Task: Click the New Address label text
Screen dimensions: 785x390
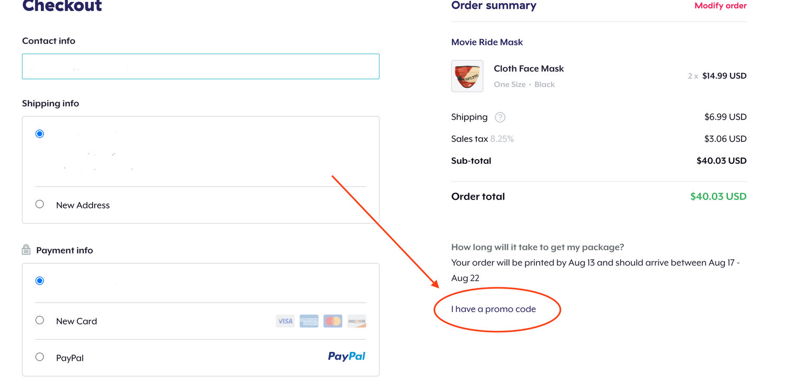Action: point(83,205)
